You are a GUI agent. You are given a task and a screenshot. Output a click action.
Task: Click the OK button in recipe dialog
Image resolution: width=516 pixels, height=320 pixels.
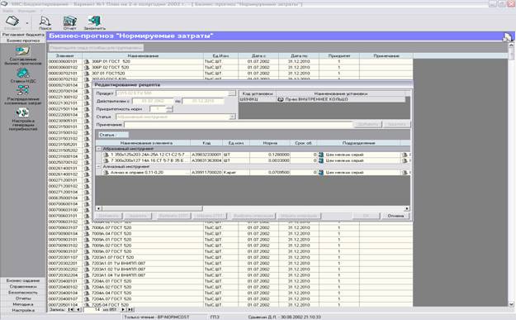(x=366, y=216)
